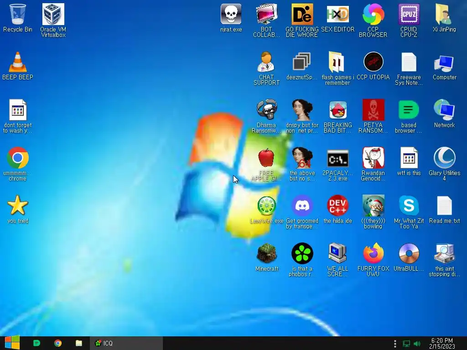
Task: Open the CPUID CPU-Z shortcut
Action: [409, 14]
